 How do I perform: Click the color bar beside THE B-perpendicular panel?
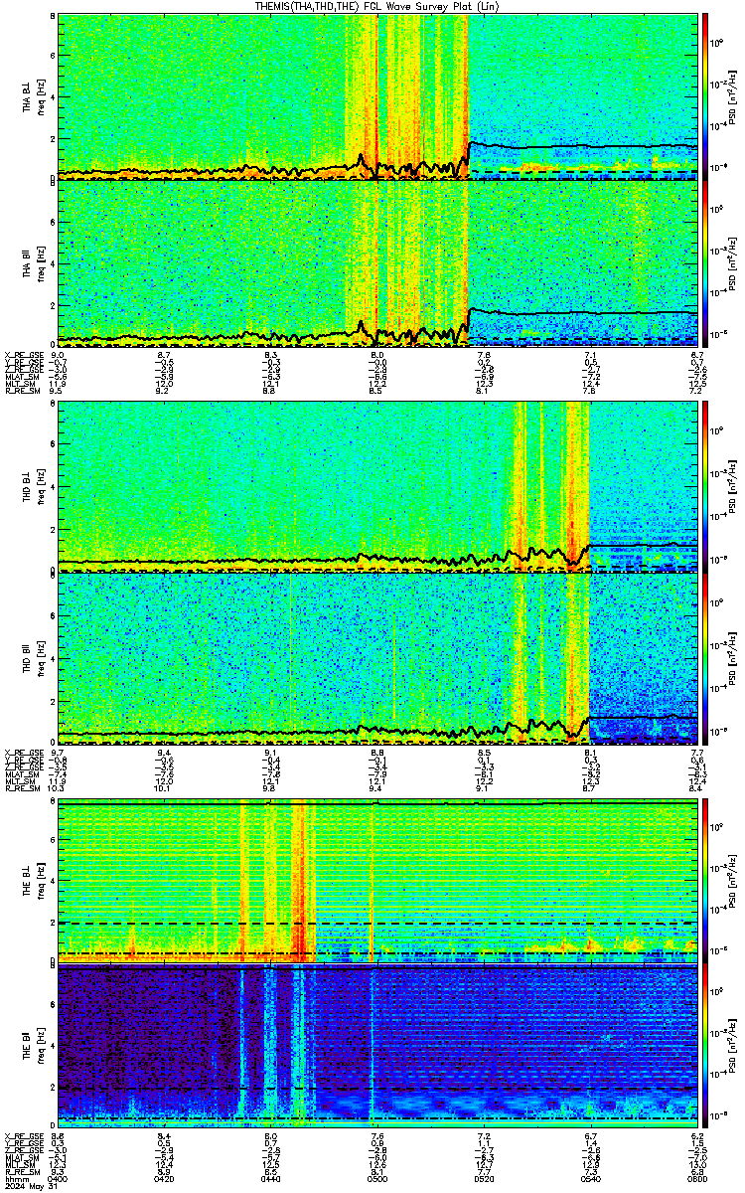point(706,881)
